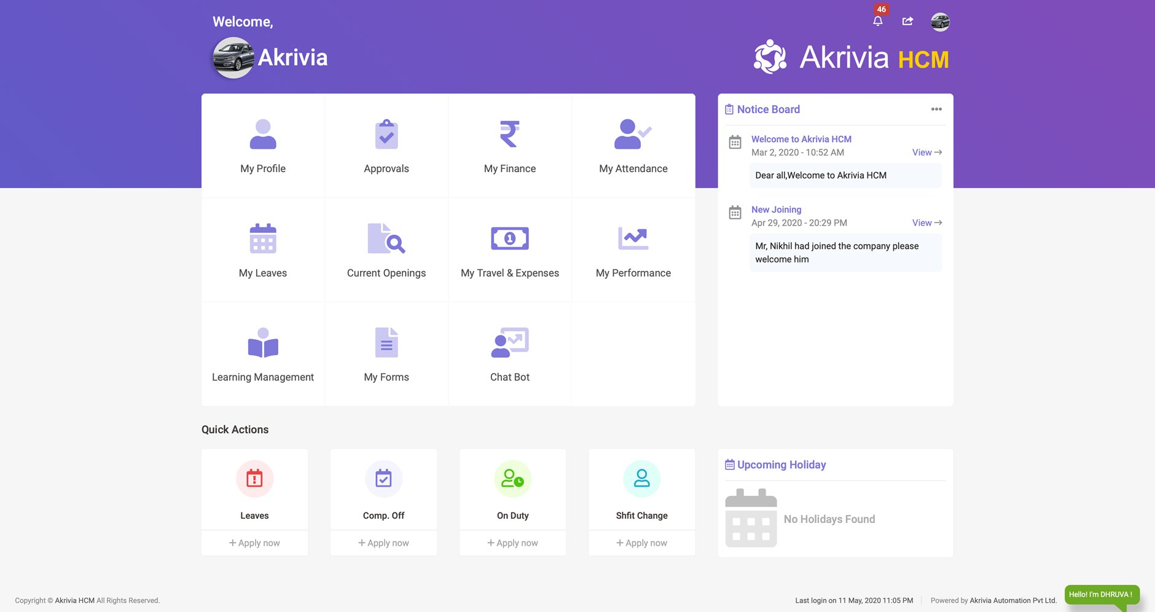Click the share icon in the header
The image size is (1155, 612).
(907, 20)
